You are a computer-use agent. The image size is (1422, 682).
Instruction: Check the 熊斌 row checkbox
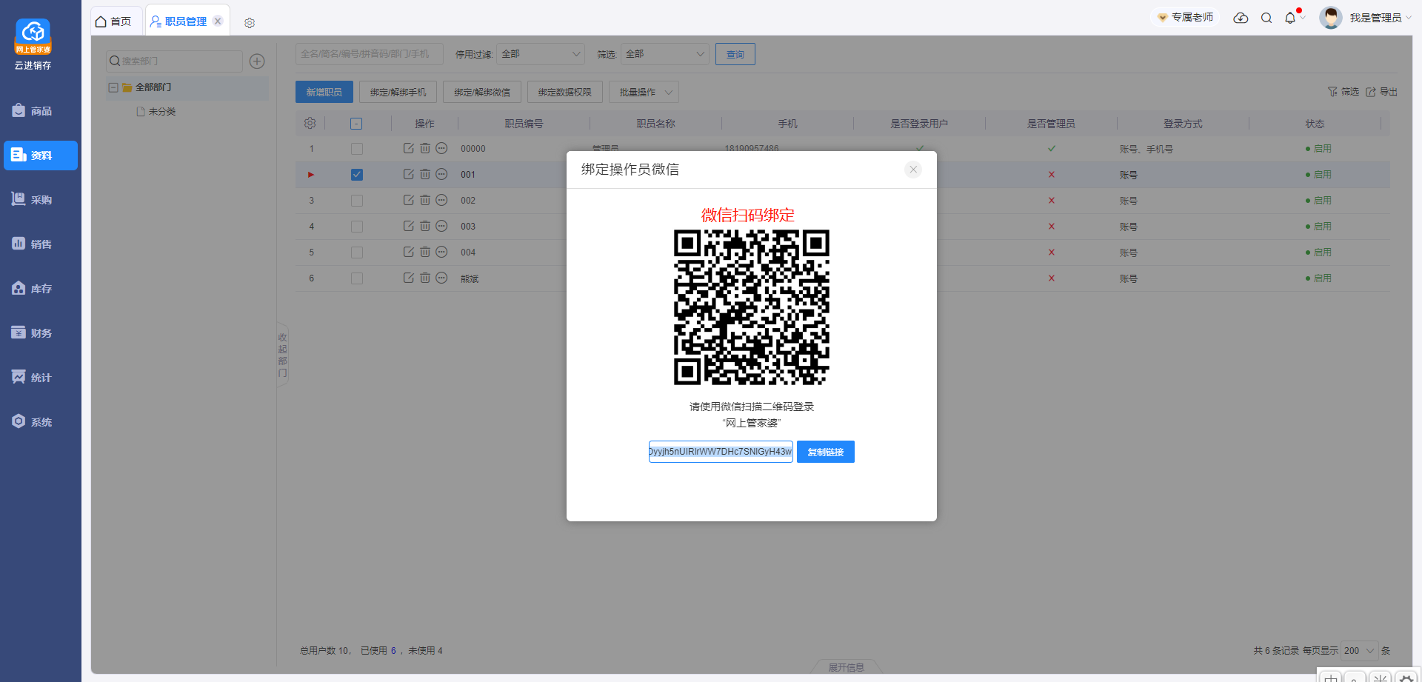click(357, 278)
